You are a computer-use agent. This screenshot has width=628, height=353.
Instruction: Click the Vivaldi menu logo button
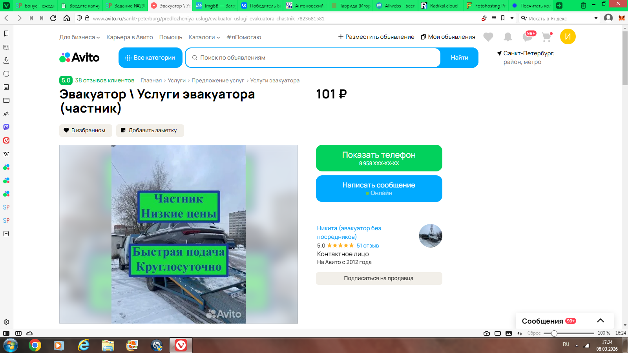6,5
